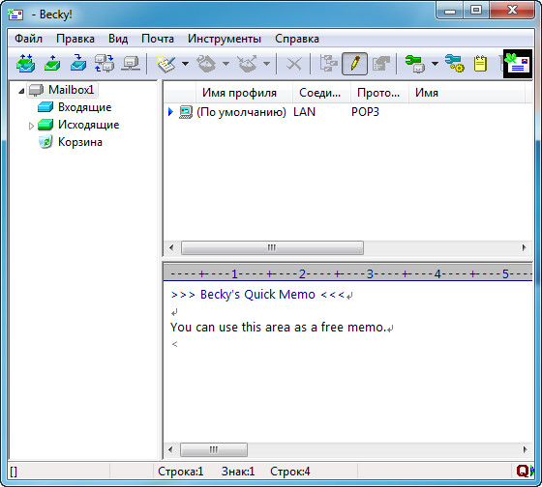Click the Входящие blue inbox icon

click(x=45, y=107)
